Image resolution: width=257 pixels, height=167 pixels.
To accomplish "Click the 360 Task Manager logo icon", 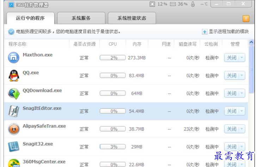I will [x=11, y=5].
